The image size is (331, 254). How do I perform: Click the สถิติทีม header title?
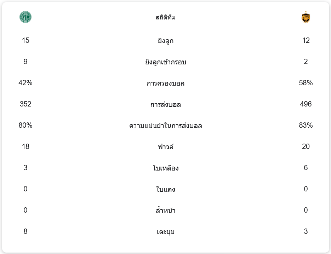[166, 17]
